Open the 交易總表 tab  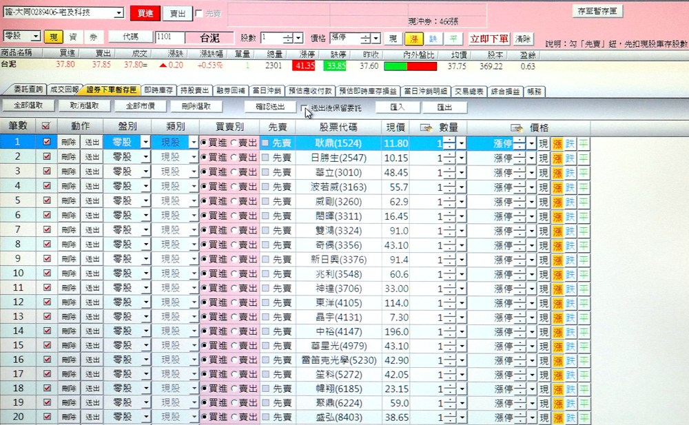pyautogui.click(x=469, y=91)
